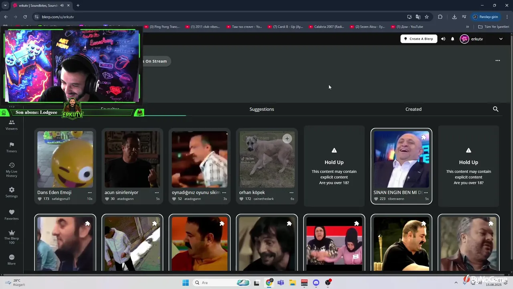Go back to the previous page
Screen dimensions: 513x289
click(x=6, y=17)
